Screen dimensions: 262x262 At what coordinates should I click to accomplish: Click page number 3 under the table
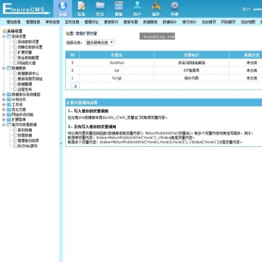[x=75, y=86]
